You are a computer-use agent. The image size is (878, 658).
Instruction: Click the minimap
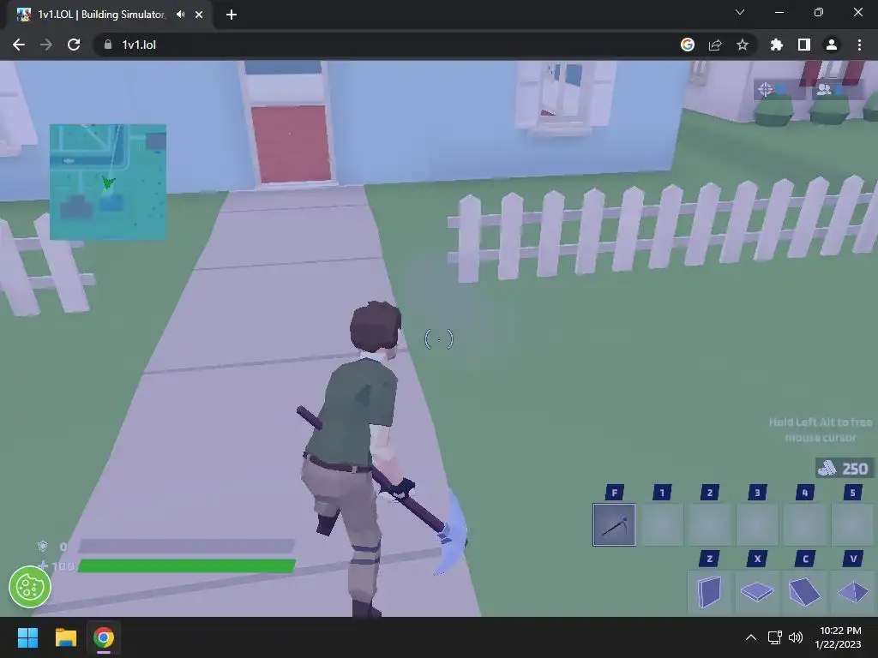108,182
